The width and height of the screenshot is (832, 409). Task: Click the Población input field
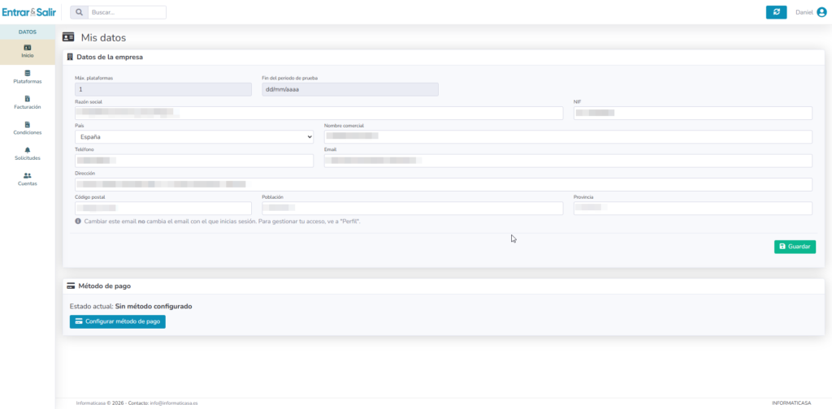click(x=413, y=209)
